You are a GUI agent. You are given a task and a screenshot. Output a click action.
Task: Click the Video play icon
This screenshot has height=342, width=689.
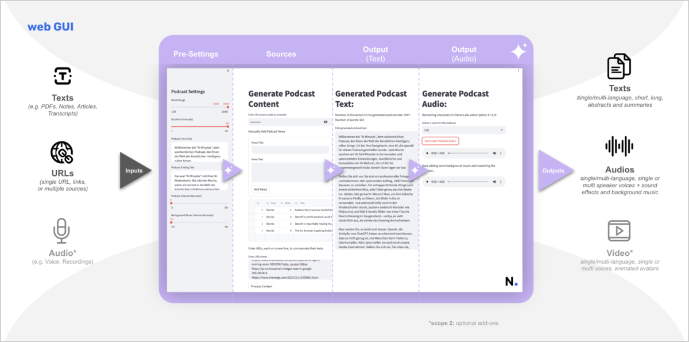pyautogui.click(x=620, y=231)
